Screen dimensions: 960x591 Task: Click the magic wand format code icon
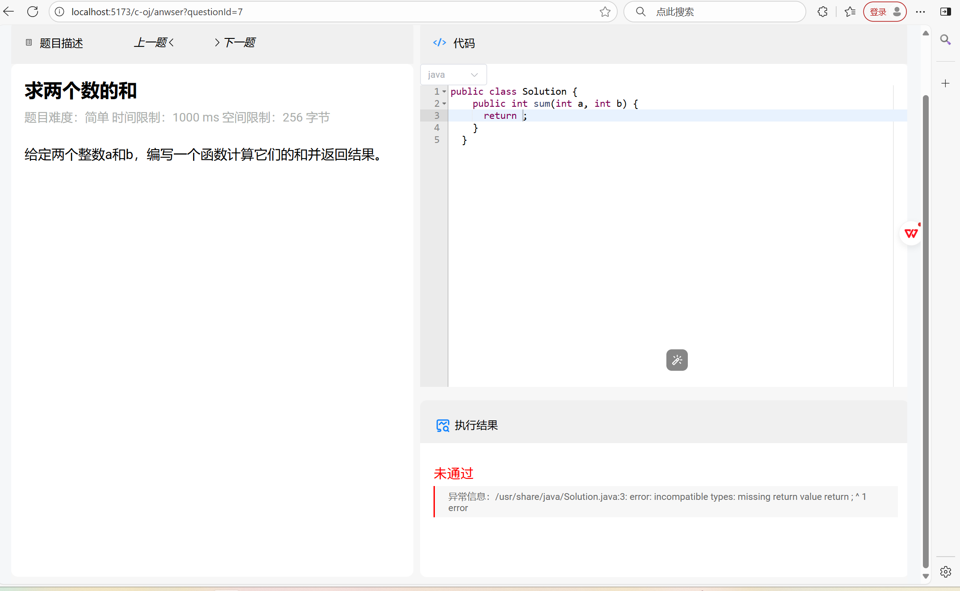click(x=677, y=360)
